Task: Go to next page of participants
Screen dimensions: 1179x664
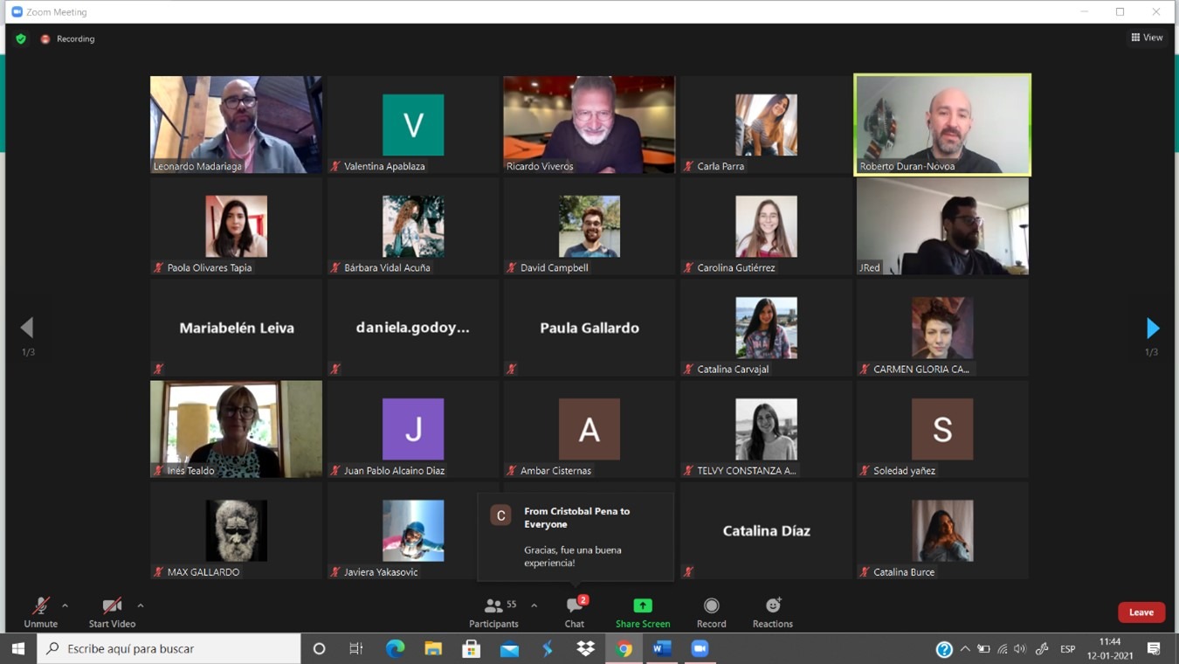Action: tap(1152, 329)
